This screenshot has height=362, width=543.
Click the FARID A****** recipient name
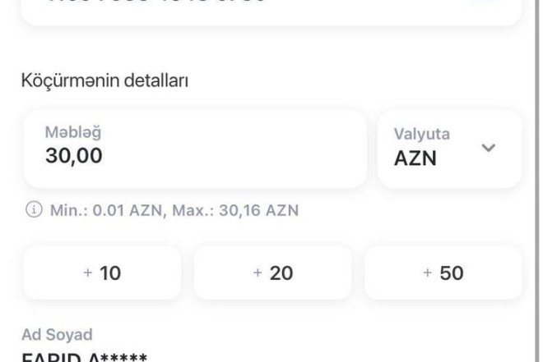coord(84,357)
